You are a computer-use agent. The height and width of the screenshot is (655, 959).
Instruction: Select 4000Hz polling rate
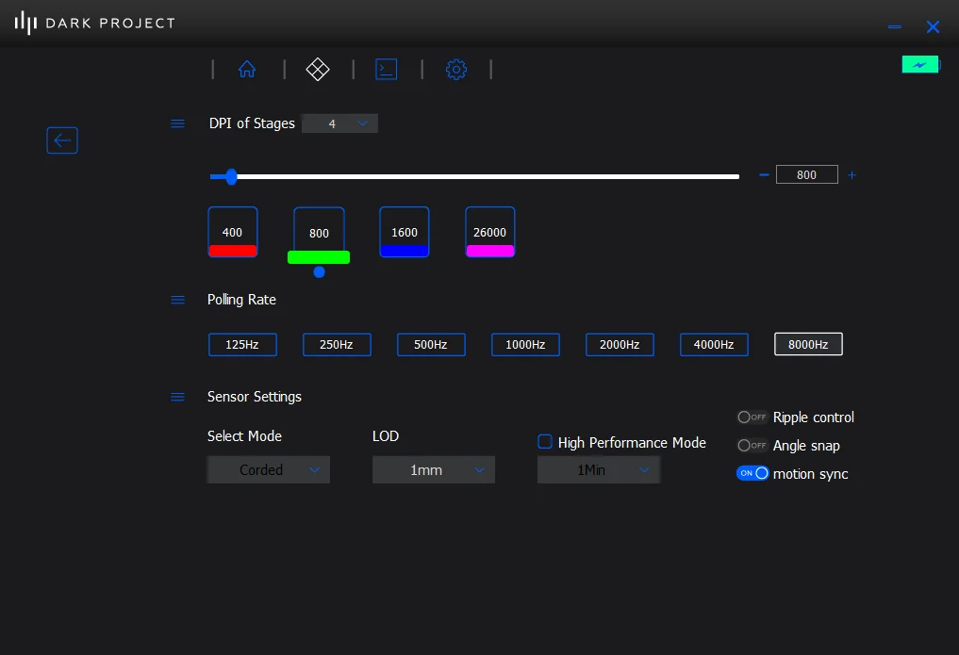click(714, 345)
